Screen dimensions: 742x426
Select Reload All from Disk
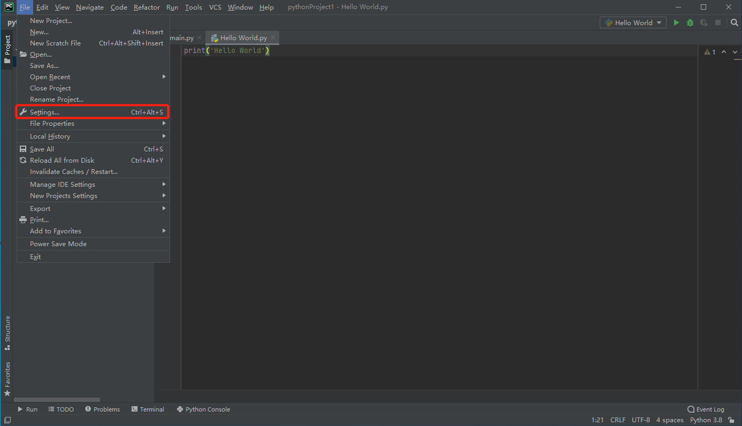tap(93, 161)
